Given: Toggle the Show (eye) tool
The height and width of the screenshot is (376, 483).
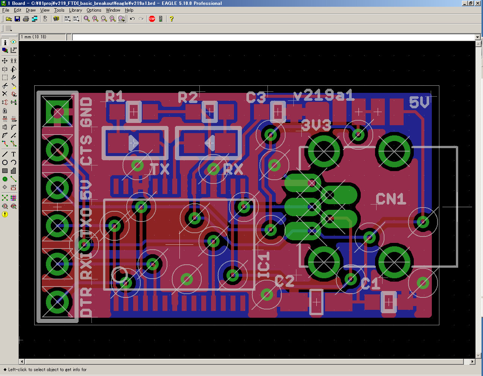Looking at the screenshot, I should pos(14,42).
